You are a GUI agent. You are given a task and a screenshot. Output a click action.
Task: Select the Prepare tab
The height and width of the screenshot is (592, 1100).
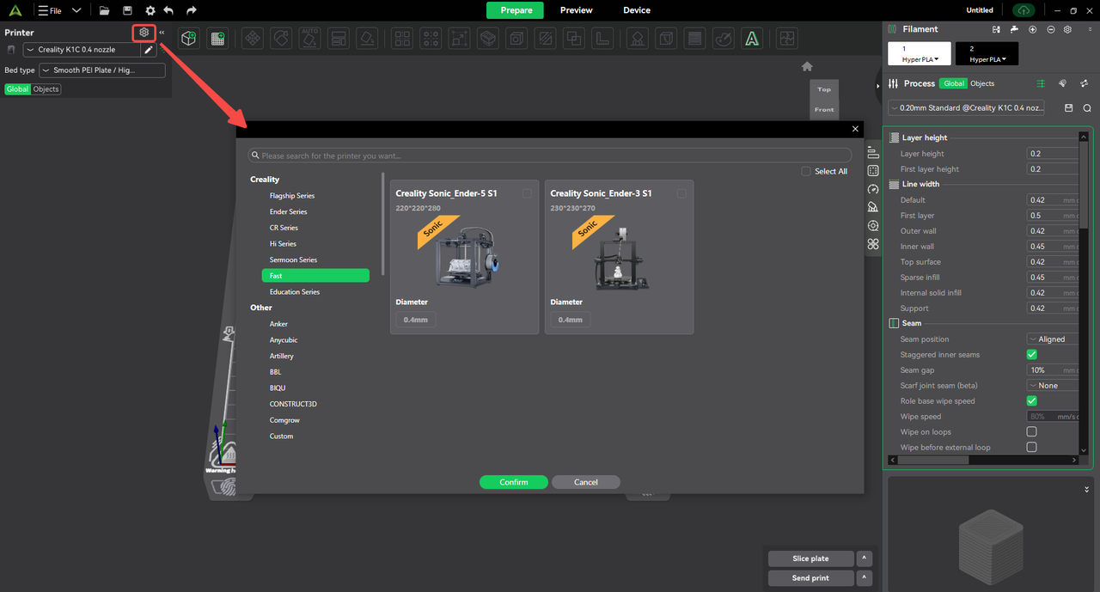(516, 10)
